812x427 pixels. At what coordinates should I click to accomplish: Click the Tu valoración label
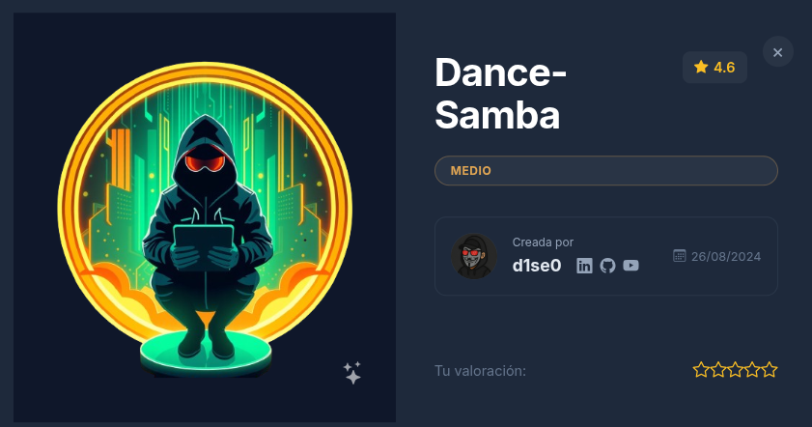pos(480,371)
